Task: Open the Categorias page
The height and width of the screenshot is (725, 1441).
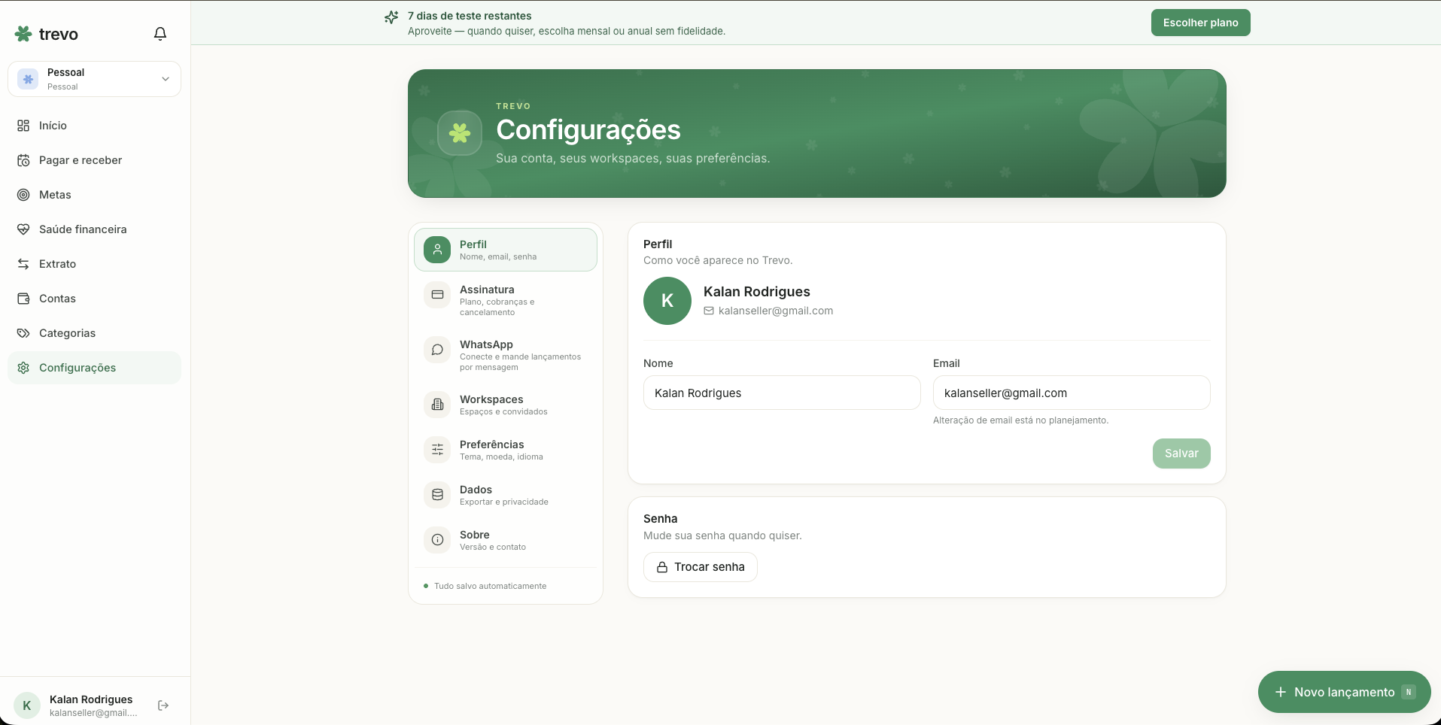Action: (x=94, y=333)
